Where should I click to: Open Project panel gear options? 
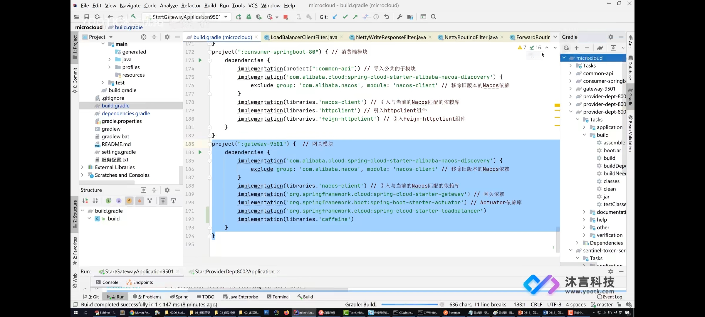(x=167, y=37)
